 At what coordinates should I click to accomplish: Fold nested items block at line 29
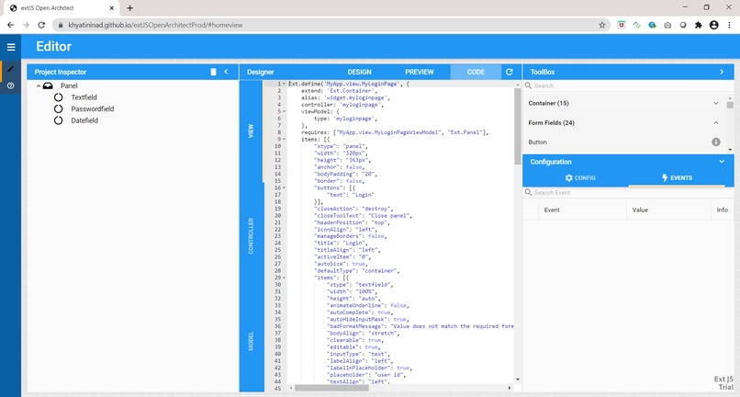point(284,278)
